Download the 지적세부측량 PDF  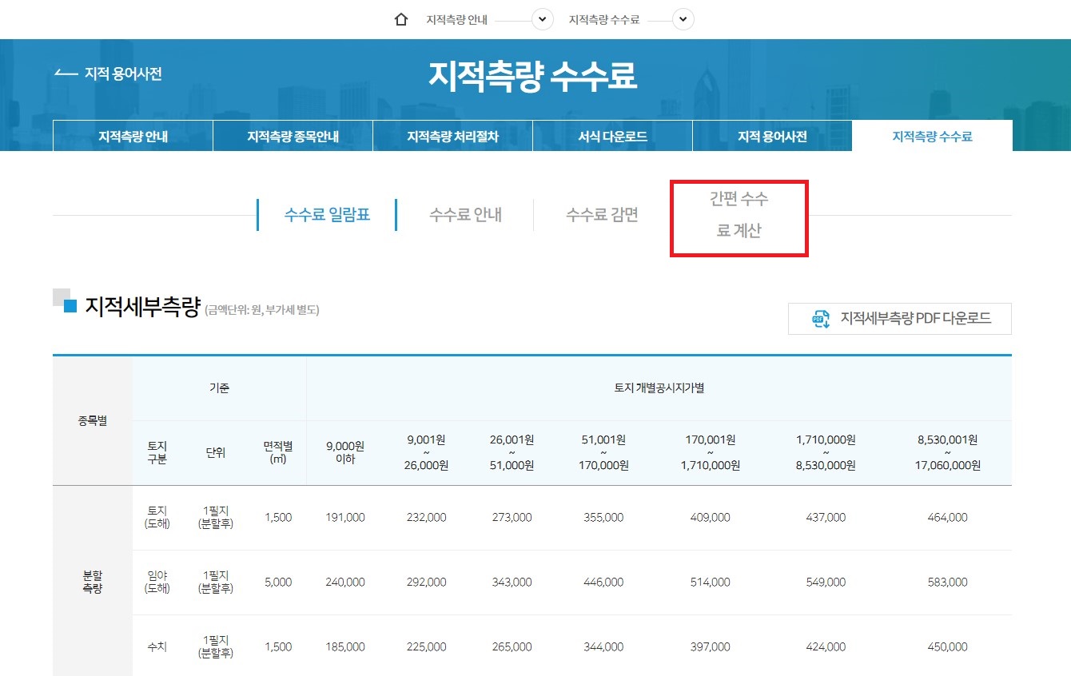click(899, 318)
